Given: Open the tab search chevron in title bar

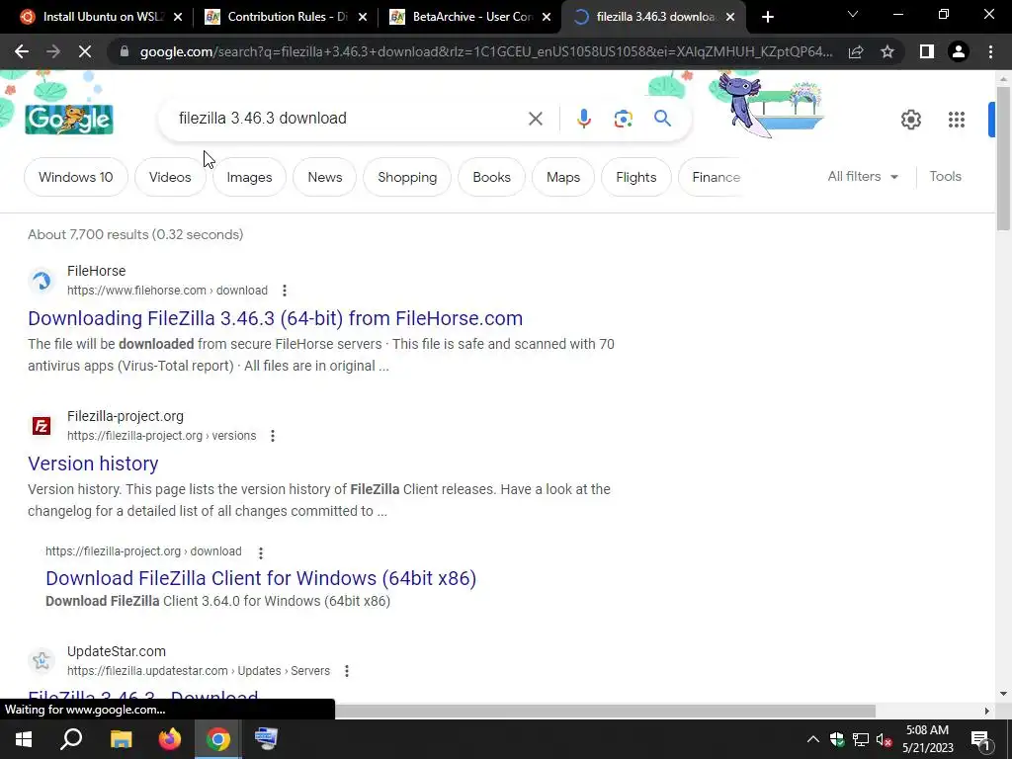Looking at the screenshot, I should (853, 14).
